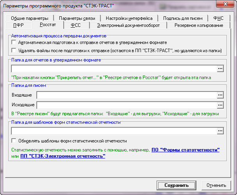Click the approved-format reports folder path field
Screen dimensions: 237x195
(x=114, y=69)
